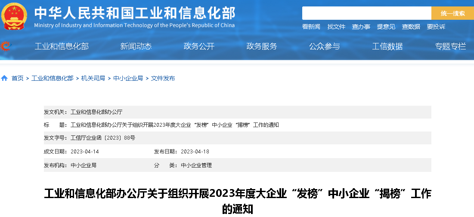The width and height of the screenshot is (474, 217).
Task: Open 工信数据 in the navigation bar
Action: [387, 46]
